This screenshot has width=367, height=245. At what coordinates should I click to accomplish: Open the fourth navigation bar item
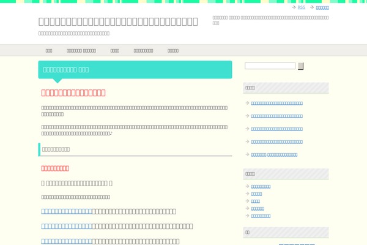[x=143, y=51]
